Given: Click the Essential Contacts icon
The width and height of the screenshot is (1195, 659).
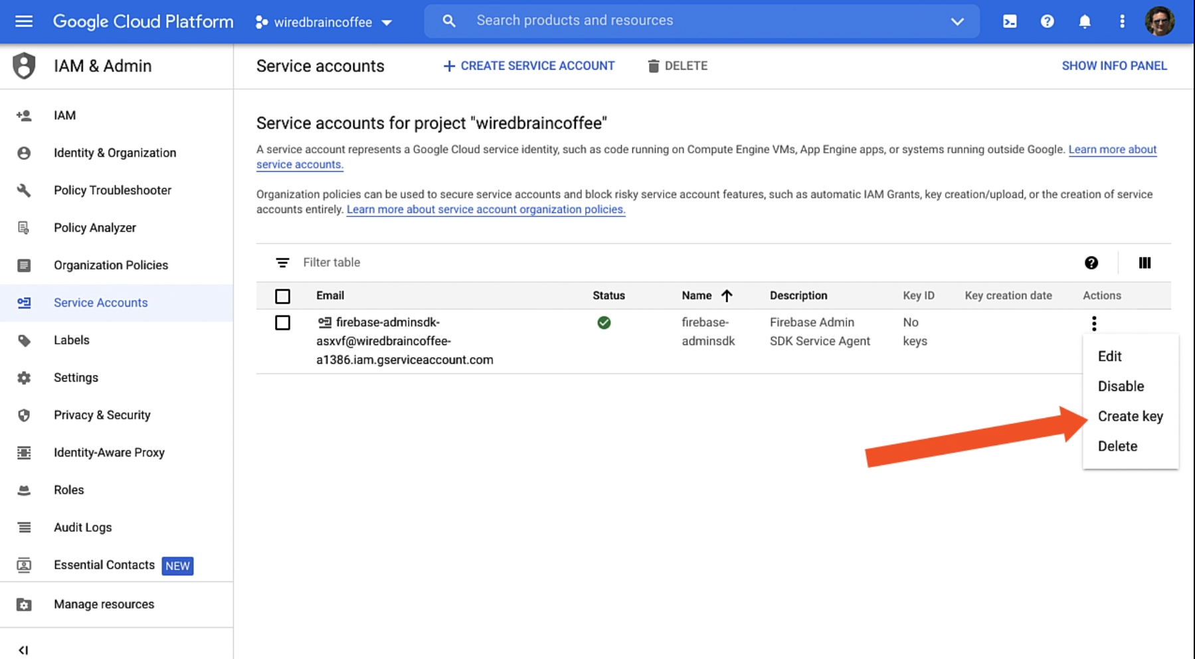Looking at the screenshot, I should click(x=24, y=565).
